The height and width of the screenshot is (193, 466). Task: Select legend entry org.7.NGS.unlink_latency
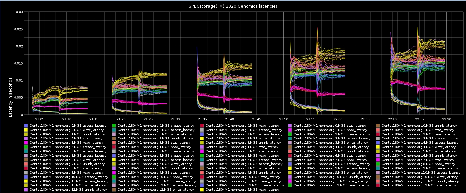[x=65, y=164]
